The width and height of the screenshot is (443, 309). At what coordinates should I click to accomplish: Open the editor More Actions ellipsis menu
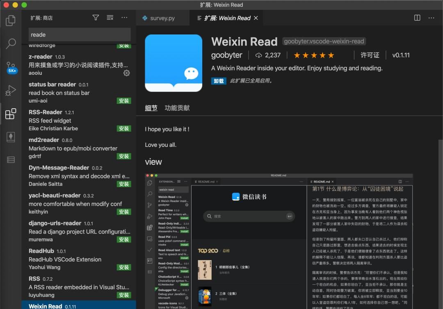pyautogui.click(x=431, y=18)
